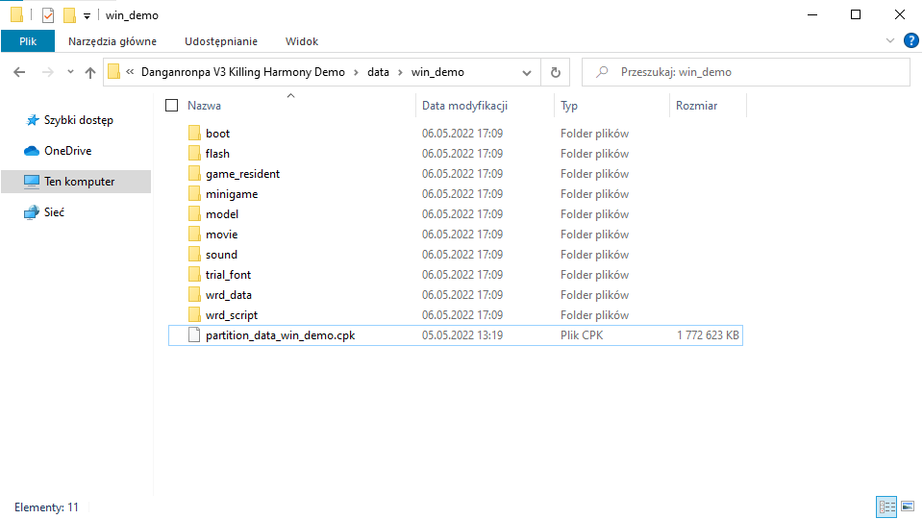
Task: Open the Help question mark icon
Action: point(911,40)
